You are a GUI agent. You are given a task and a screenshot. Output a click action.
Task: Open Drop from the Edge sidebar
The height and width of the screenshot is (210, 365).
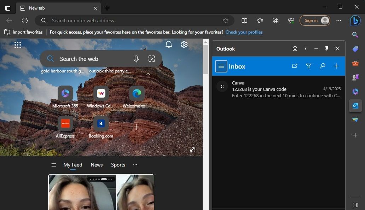click(355, 120)
